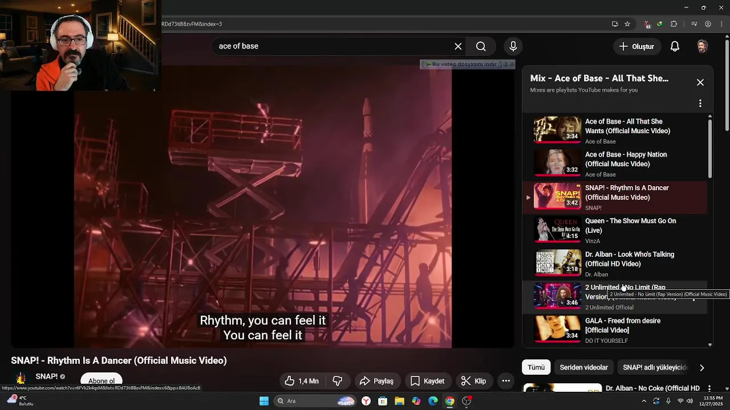Clear the YouTube search text with X
The width and height of the screenshot is (730, 410).
[458, 46]
